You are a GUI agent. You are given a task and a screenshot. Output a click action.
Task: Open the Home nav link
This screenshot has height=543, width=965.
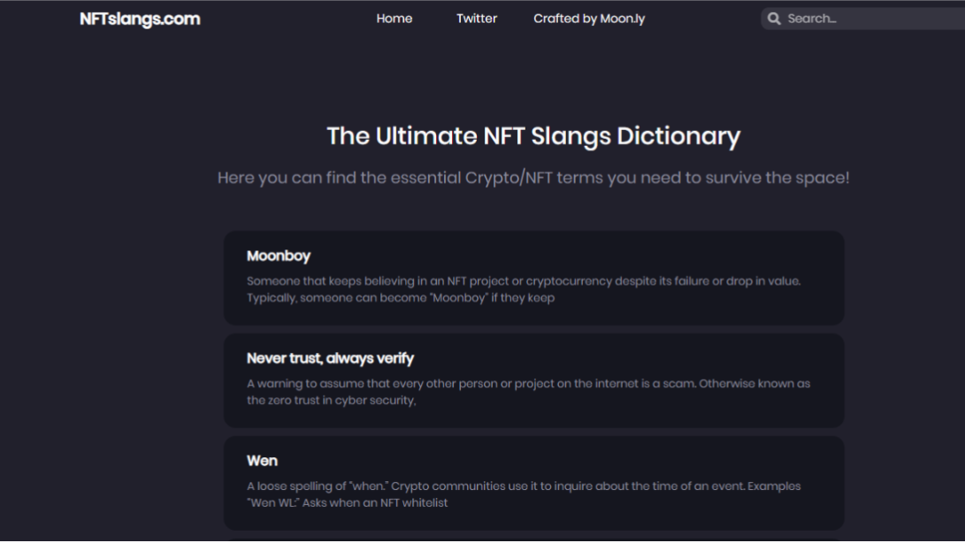(x=394, y=19)
